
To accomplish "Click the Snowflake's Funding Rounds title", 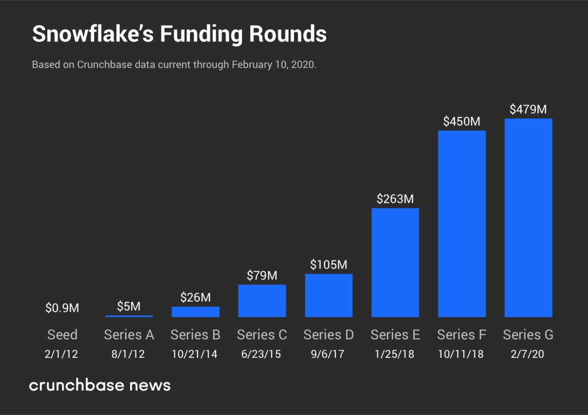I will [x=179, y=34].
